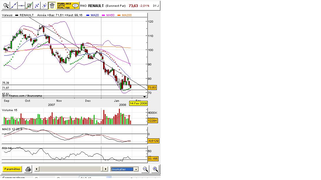Click the 31 J label in the header
The height and width of the screenshot is (180, 321).
click(x=156, y=6)
